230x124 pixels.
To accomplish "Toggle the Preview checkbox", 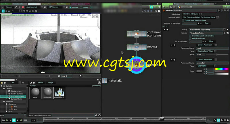I will pos(70,7).
